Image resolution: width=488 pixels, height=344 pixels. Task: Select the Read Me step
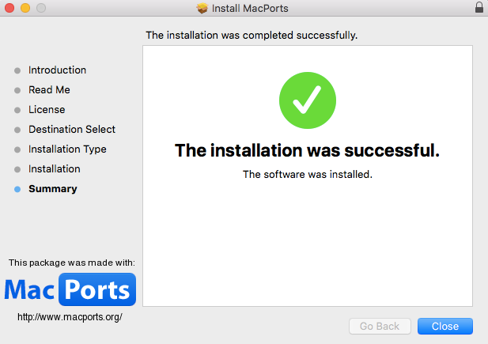point(49,89)
